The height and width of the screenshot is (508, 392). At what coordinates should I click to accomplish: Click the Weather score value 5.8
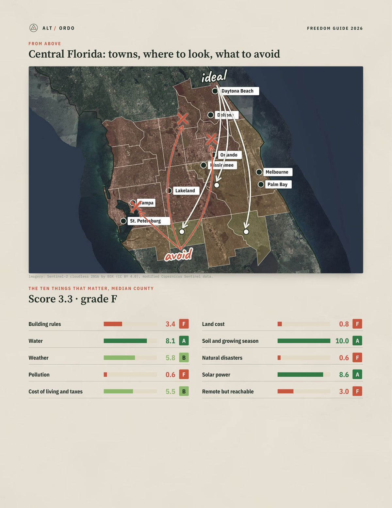(x=171, y=358)
